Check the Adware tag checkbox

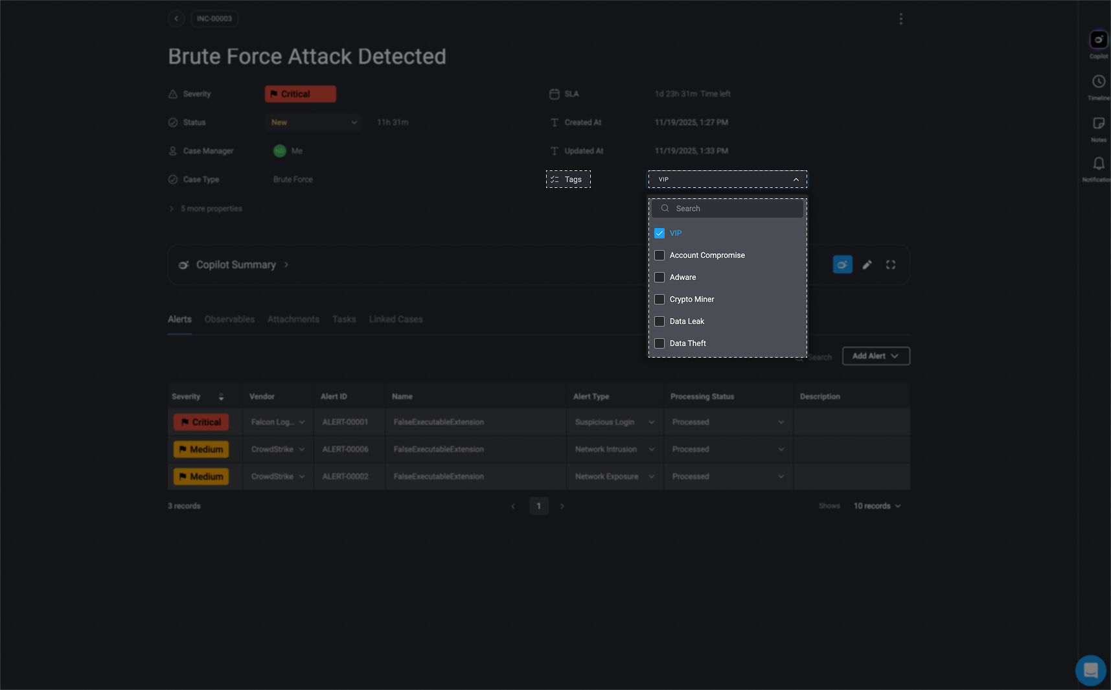[x=659, y=277]
